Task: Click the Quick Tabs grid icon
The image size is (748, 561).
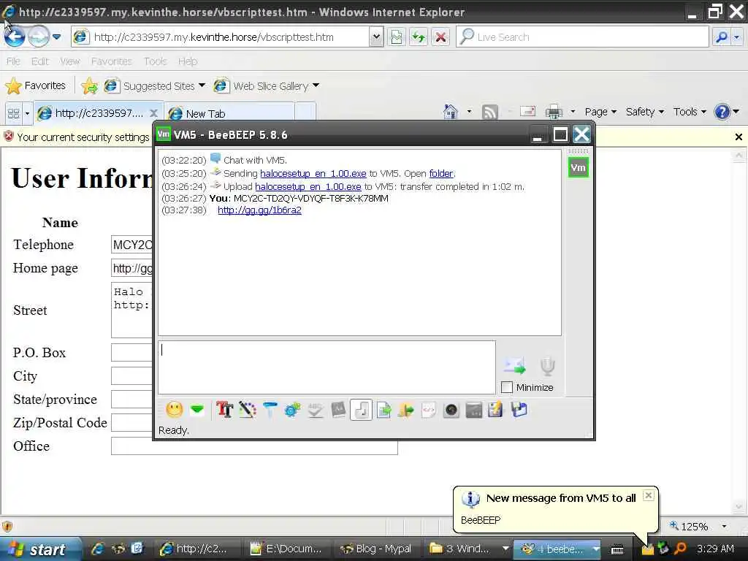Action: [x=13, y=113]
